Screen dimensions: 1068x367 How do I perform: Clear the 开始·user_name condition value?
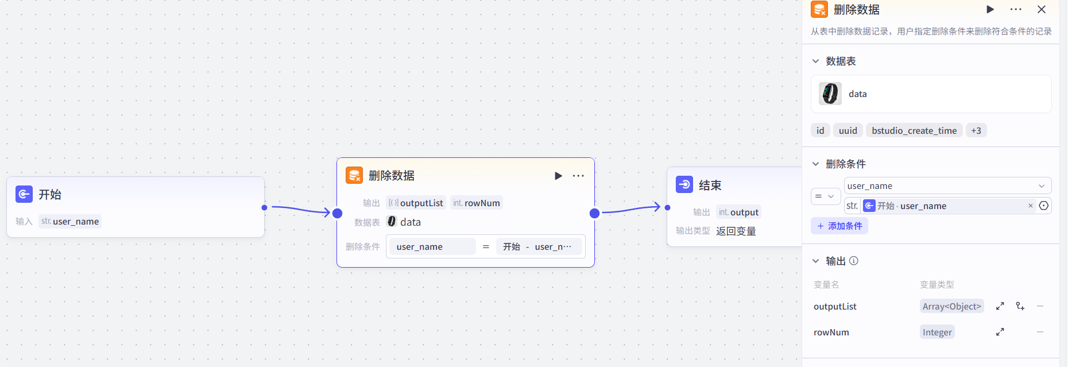pyautogui.click(x=1031, y=206)
